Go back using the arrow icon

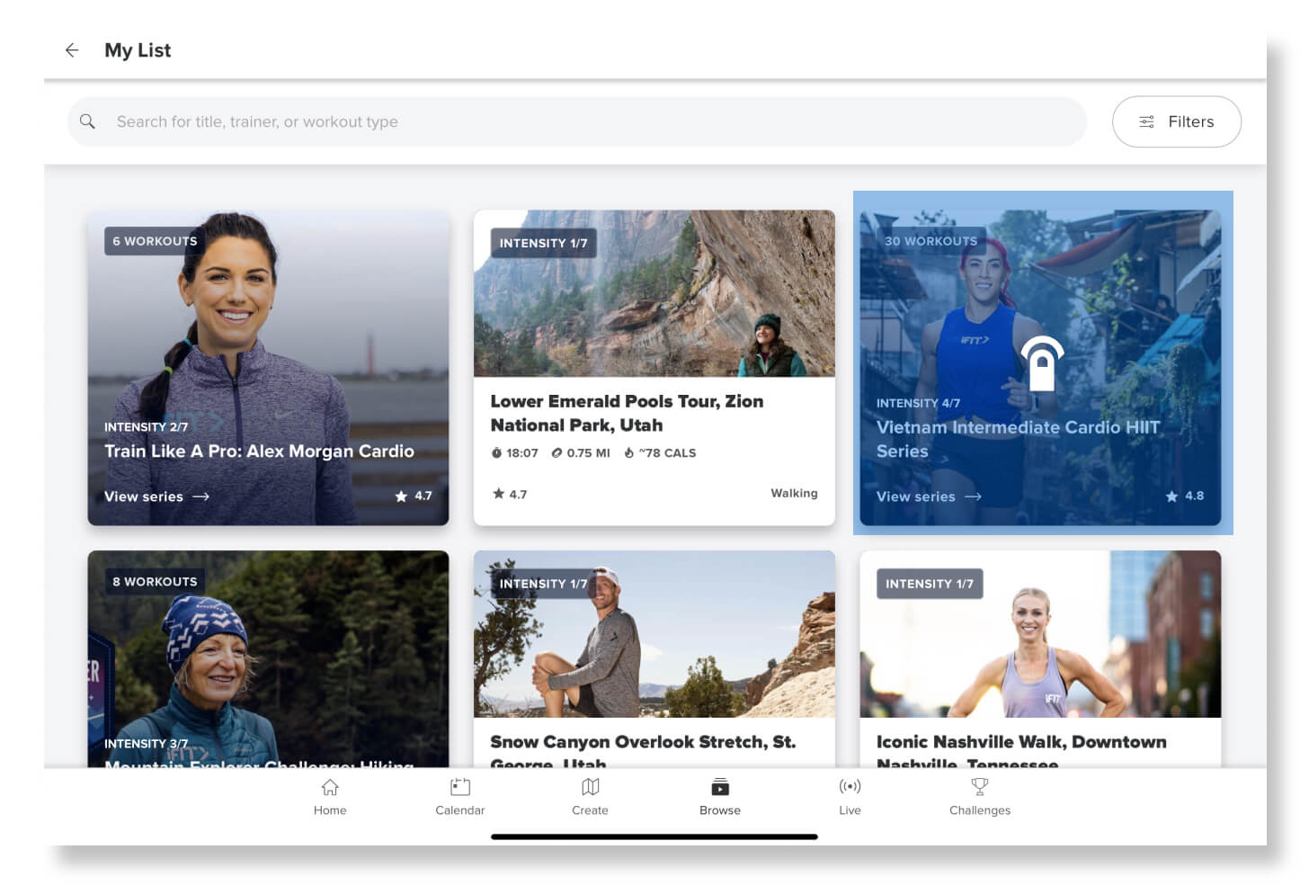point(72,50)
